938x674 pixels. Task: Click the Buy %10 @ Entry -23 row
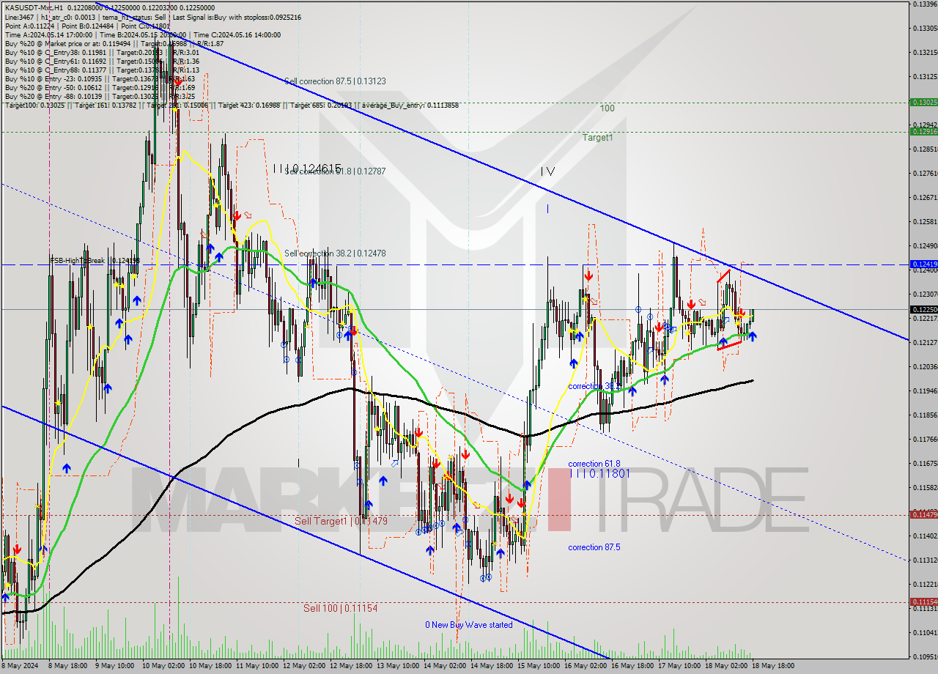click(x=100, y=78)
